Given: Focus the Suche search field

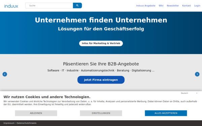Looking at the screenshot, I should [49, 5].
